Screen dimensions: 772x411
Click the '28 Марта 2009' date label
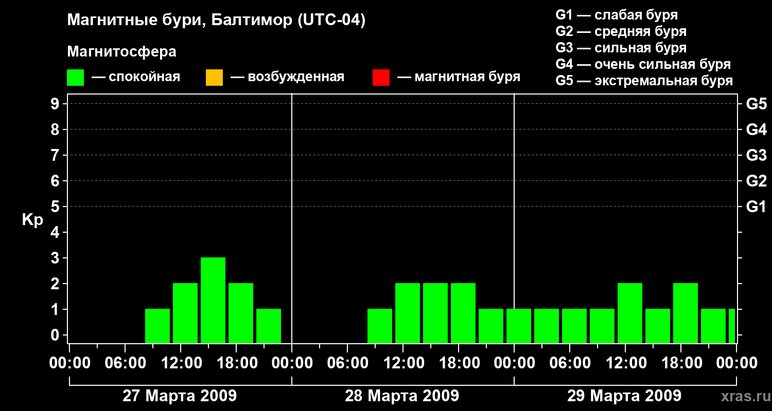402,396
